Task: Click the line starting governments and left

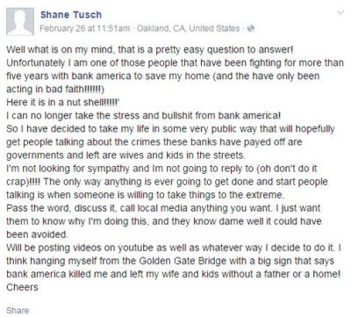Action: pyautogui.click(x=125, y=155)
